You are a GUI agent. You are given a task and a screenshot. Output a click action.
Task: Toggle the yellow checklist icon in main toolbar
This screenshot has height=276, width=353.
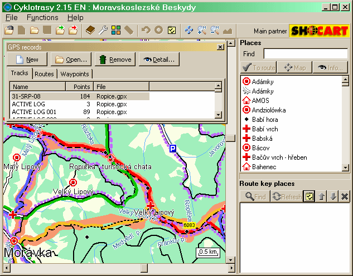pyautogui.click(x=172, y=30)
